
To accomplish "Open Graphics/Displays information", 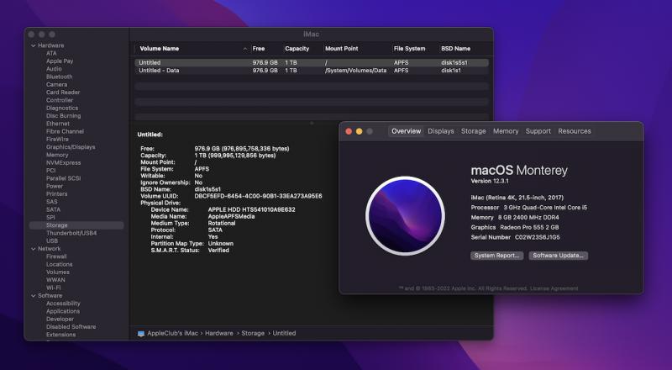I will pos(71,147).
